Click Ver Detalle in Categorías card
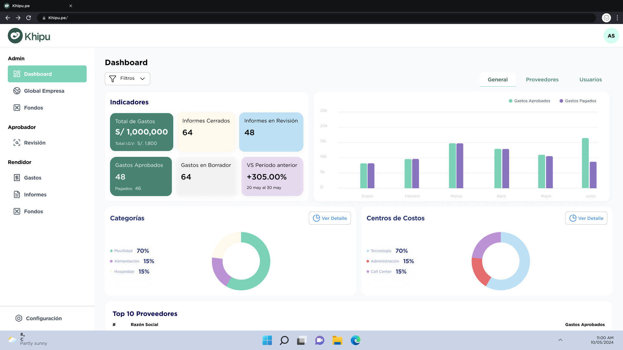Screen dimensions: 623x350 pyautogui.click(x=330, y=218)
